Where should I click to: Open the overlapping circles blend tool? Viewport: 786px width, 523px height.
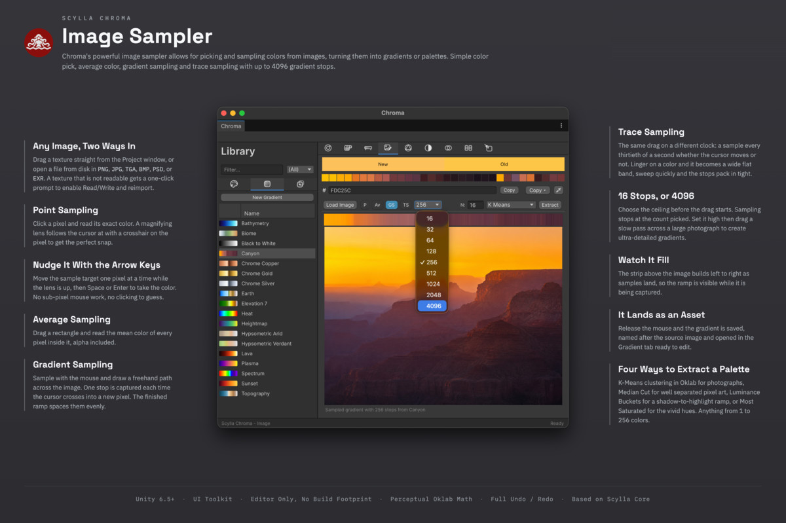(x=448, y=148)
